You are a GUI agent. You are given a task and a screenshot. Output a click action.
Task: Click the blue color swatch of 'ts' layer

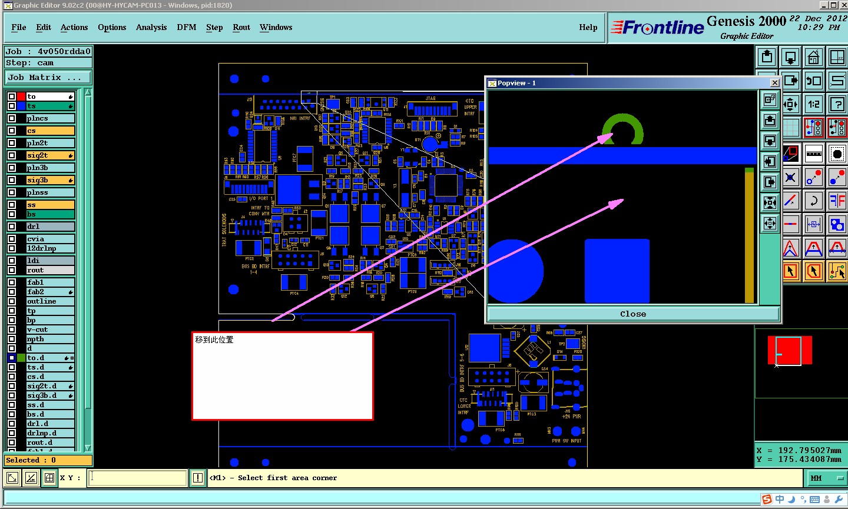[x=21, y=106]
